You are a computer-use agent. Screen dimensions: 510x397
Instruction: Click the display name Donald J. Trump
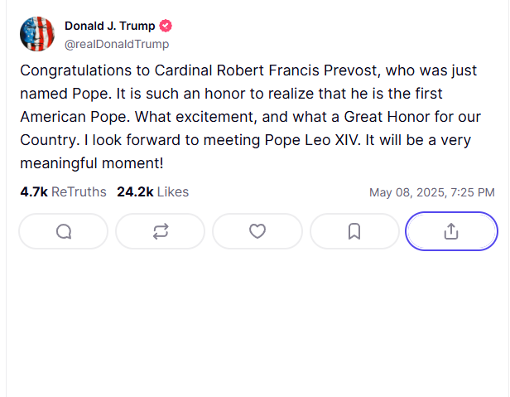[x=109, y=27]
